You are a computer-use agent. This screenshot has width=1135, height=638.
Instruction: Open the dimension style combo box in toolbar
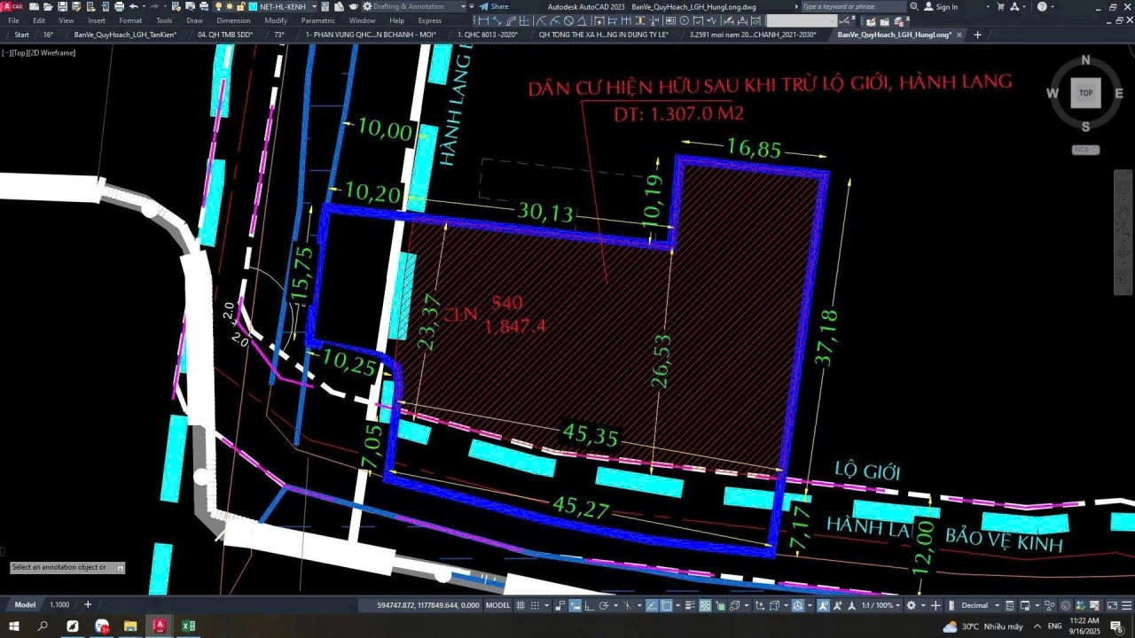pyautogui.click(x=802, y=20)
